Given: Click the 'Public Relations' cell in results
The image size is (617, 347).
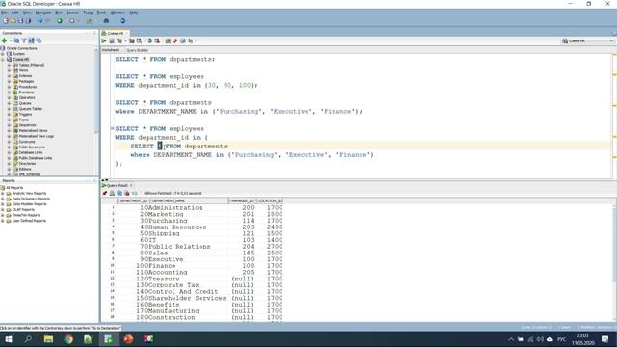Looking at the screenshot, I should pos(179,247).
